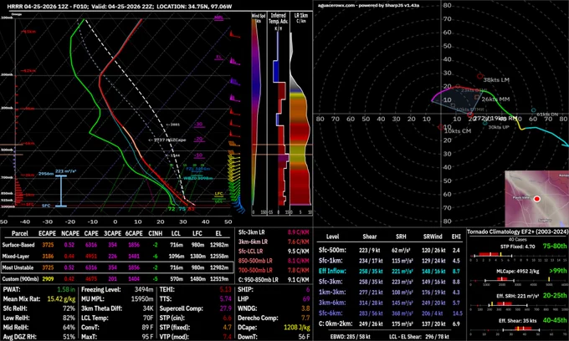Click Mixed-Layer LCL value 1096m
This screenshot has width=569, height=341.
click(177, 257)
